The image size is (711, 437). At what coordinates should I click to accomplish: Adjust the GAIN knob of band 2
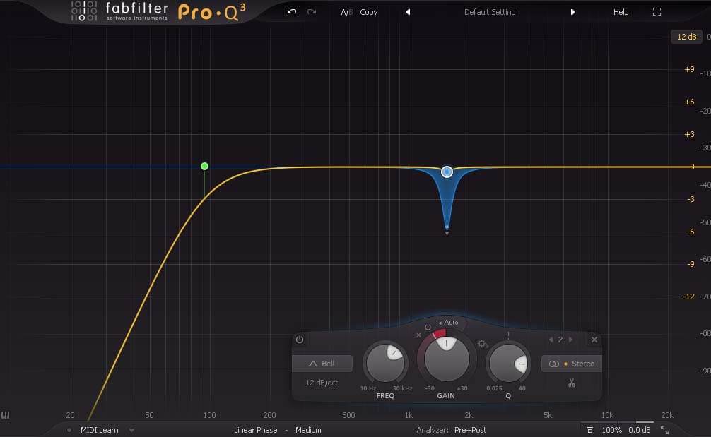coord(445,360)
